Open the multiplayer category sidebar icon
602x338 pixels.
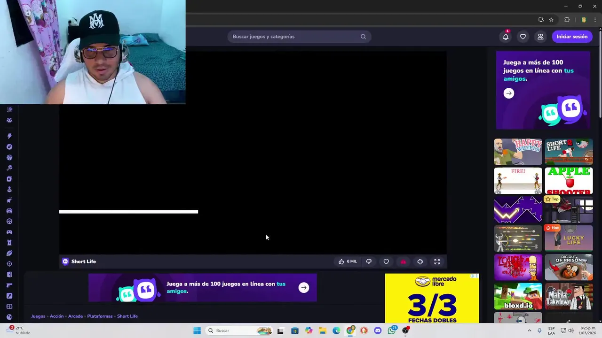coord(9,120)
